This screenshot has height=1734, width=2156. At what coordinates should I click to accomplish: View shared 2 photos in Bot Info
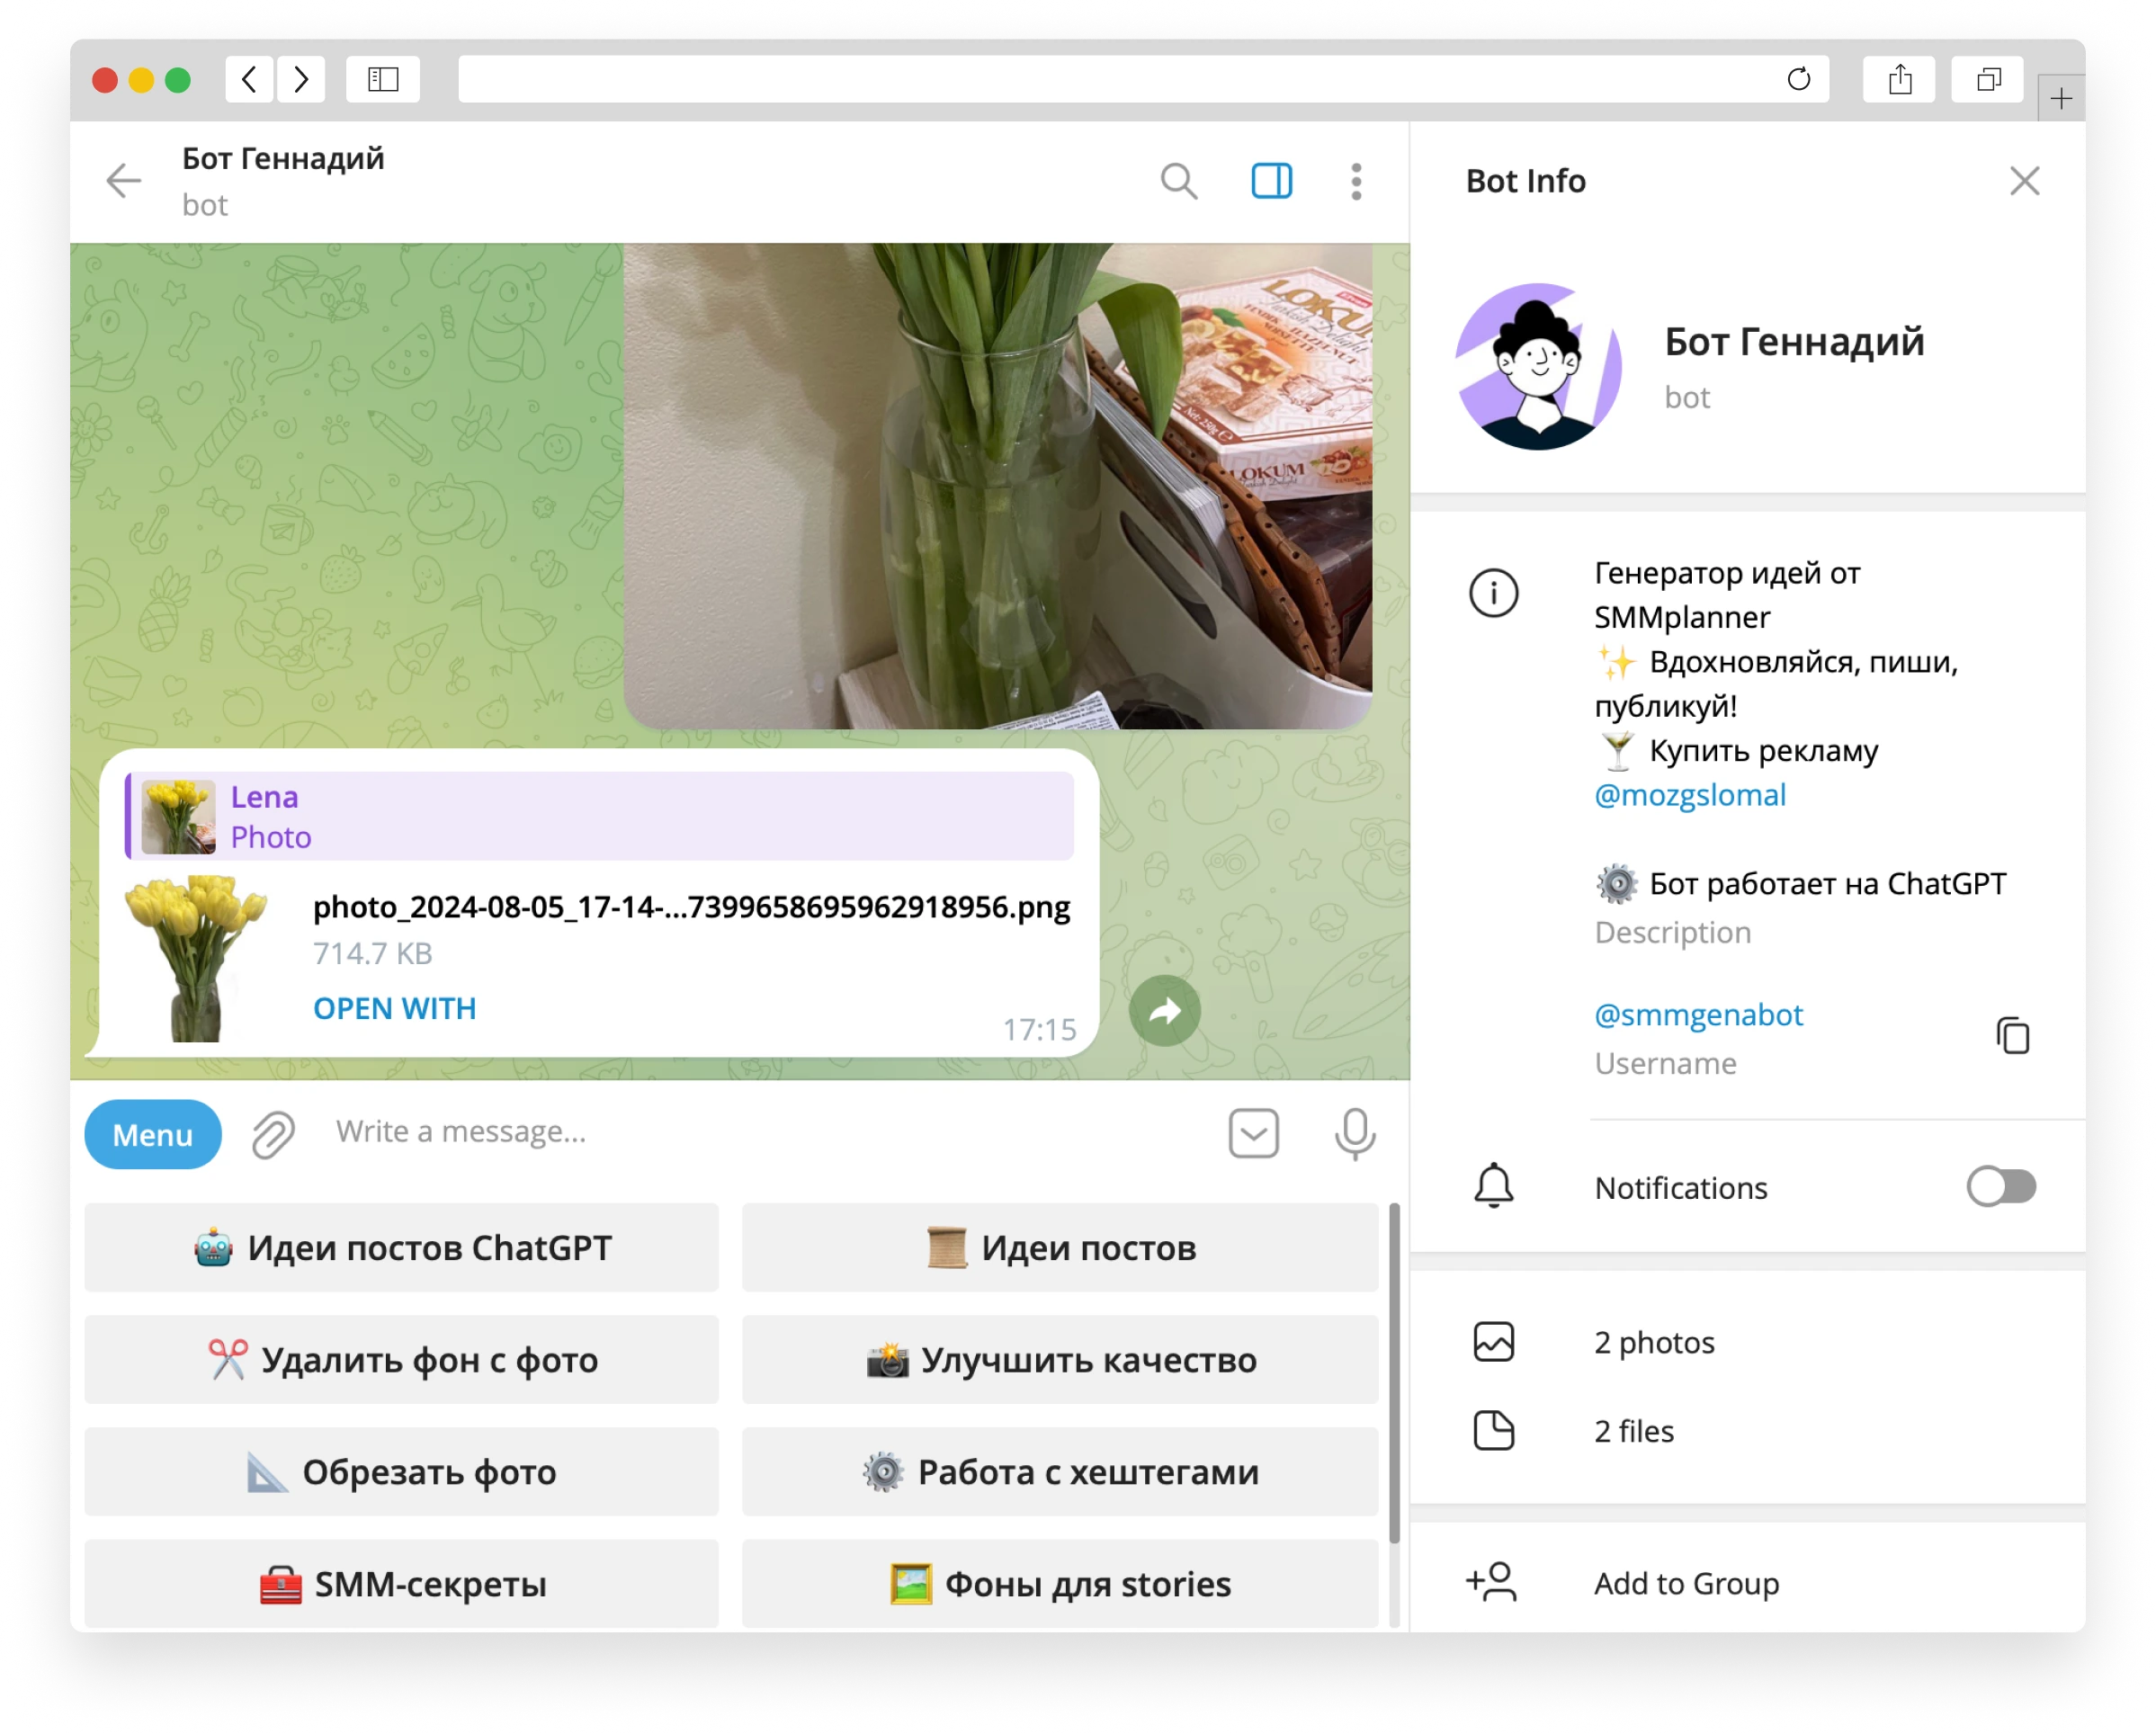pyautogui.click(x=1654, y=1342)
